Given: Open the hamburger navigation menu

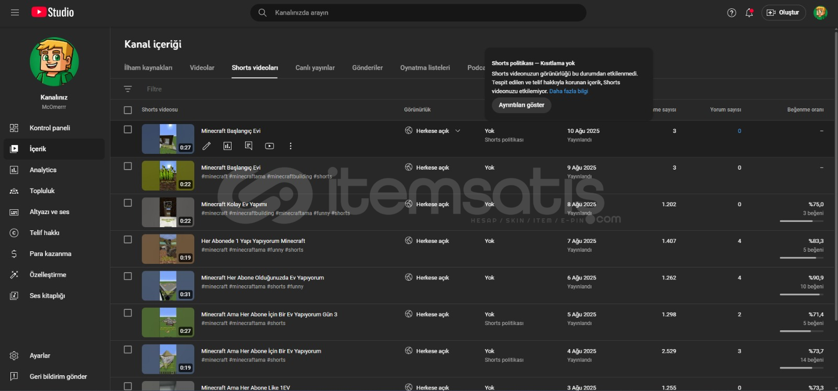Looking at the screenshot, I should point(15,13).
